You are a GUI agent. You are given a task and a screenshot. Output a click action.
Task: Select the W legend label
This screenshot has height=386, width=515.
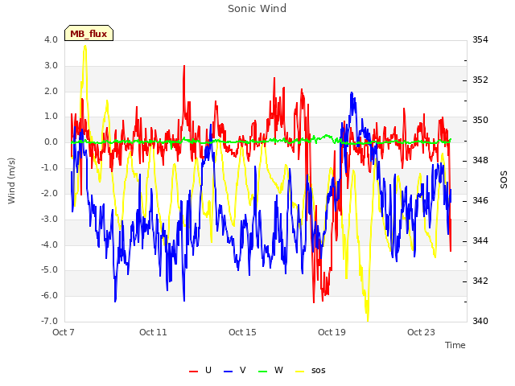click(x=278, y=370)
